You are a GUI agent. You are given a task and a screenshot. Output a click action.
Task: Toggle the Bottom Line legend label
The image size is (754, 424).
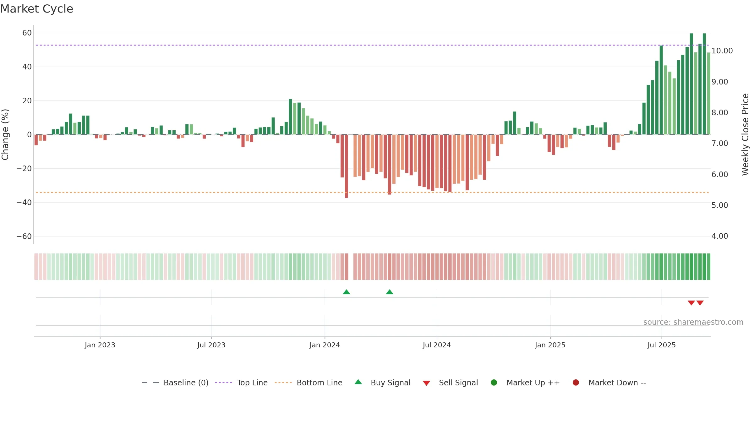point(320,383)
